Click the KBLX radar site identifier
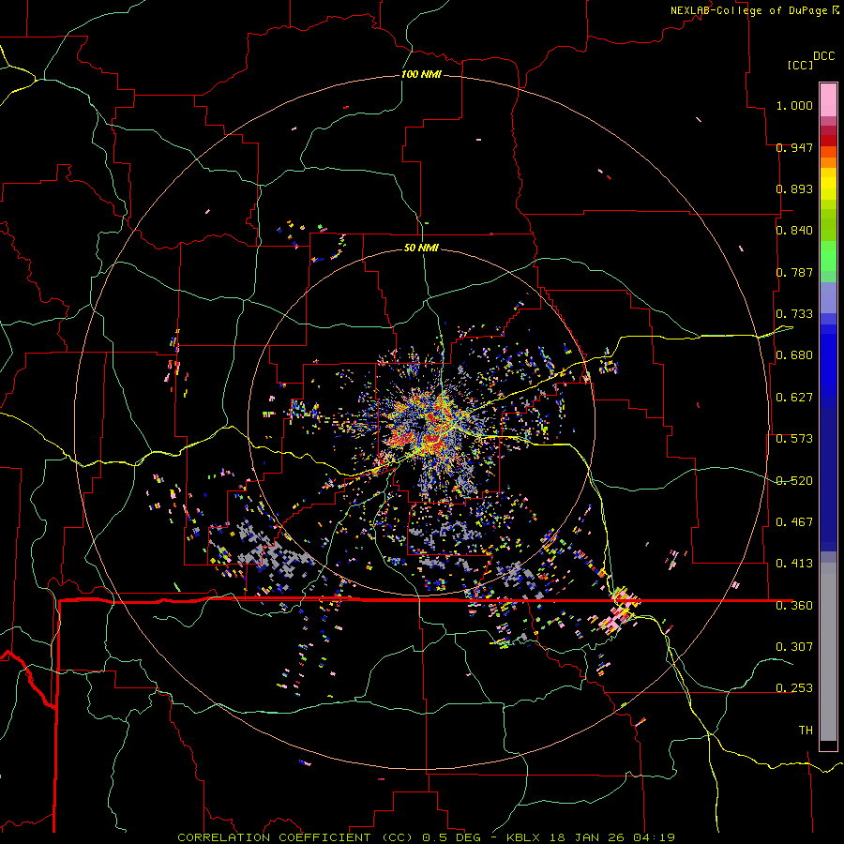Screen dimensions: 844x844 pyautogui.click(x=523, y=837)
